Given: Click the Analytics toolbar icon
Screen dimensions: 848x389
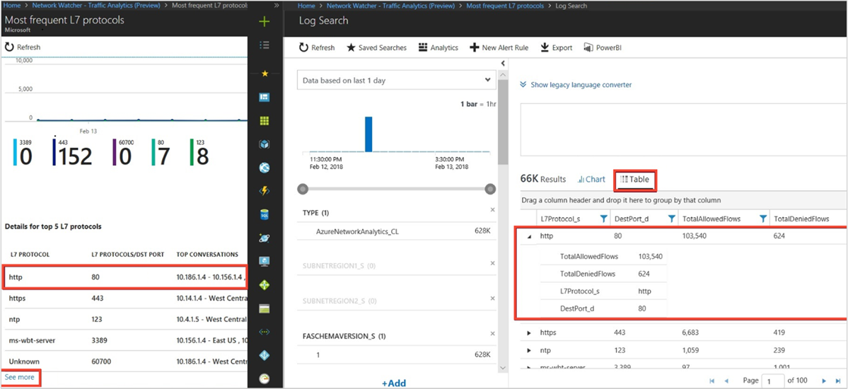Looking at the screenshot, I should [x=438, y=48].
